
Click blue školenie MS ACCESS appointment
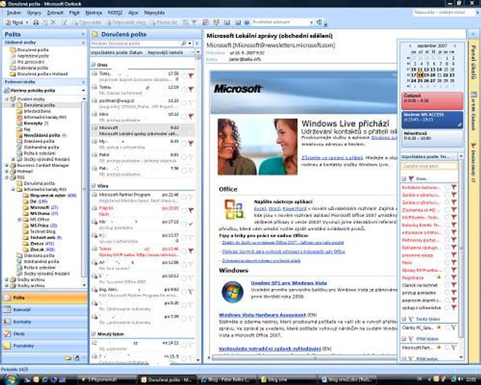point(432,120)
